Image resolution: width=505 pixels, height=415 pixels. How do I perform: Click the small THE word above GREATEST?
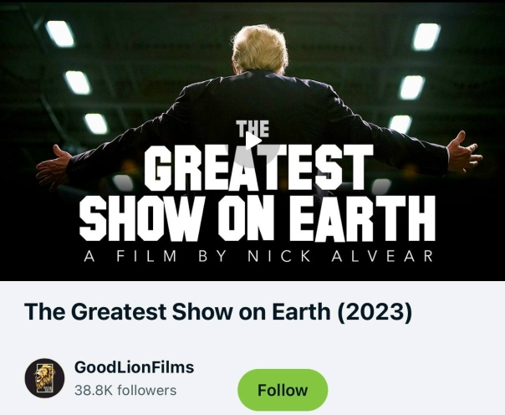pyautogui.click(x=252, y=129)
